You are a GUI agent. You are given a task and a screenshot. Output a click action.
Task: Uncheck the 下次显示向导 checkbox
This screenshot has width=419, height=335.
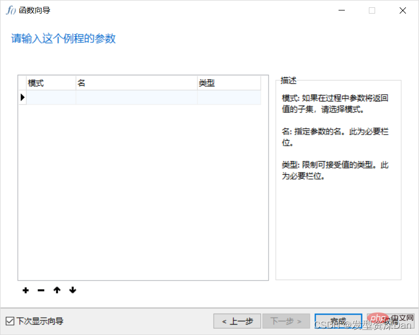[10, 321]
